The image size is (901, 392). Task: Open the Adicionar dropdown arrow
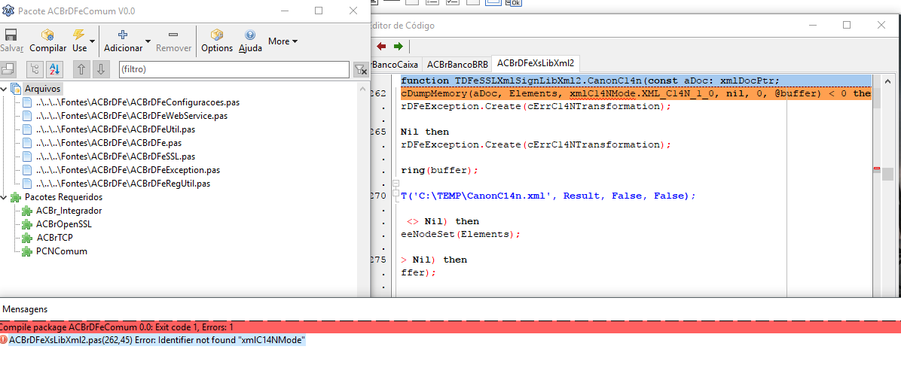pyautogui.click(x=148, y=41)
